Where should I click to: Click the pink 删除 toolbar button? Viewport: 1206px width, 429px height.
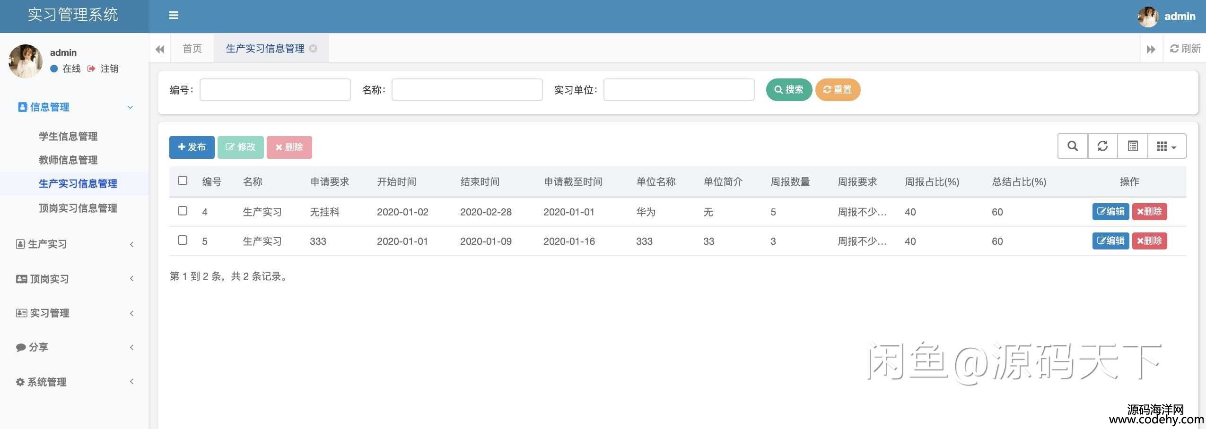tap(289, 147)
